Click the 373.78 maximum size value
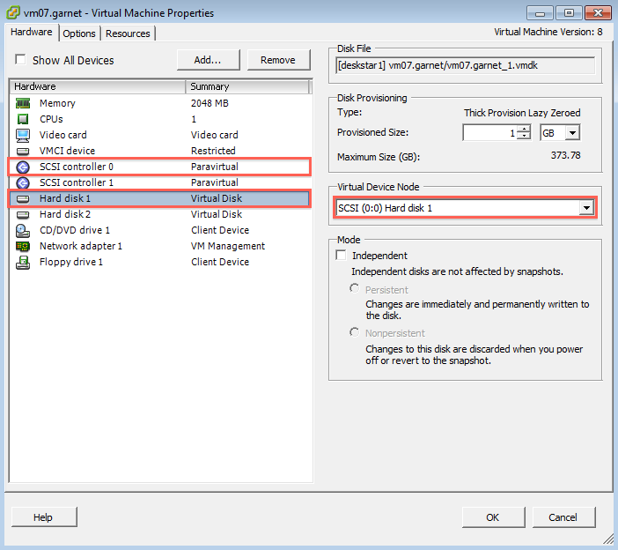 point(565,155)
